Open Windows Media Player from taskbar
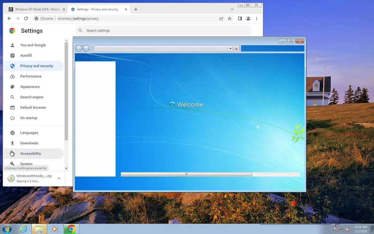Image resolution: width=374 pixels, height=234 pixels. tap(55, 229)
